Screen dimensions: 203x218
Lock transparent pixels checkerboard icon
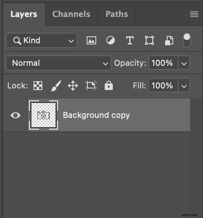[x=38, y=86]
